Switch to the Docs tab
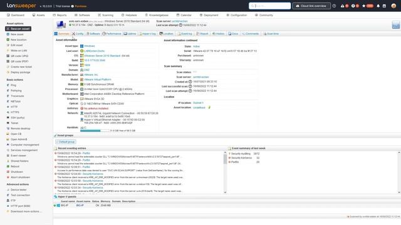 233,34
